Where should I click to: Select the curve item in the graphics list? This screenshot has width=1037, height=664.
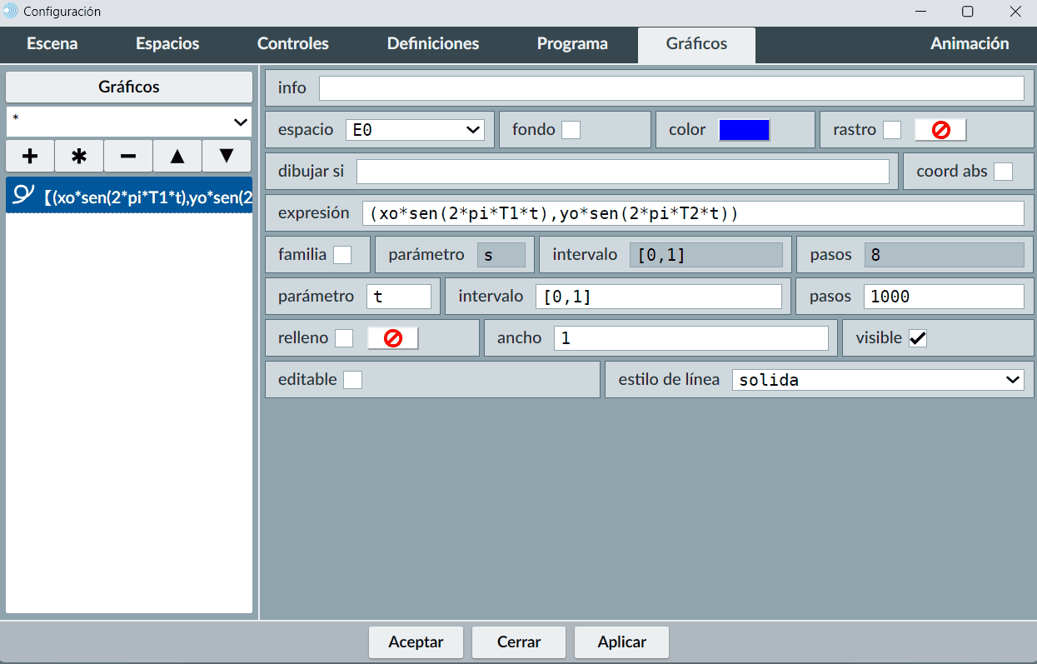click(x=129, y=197)
